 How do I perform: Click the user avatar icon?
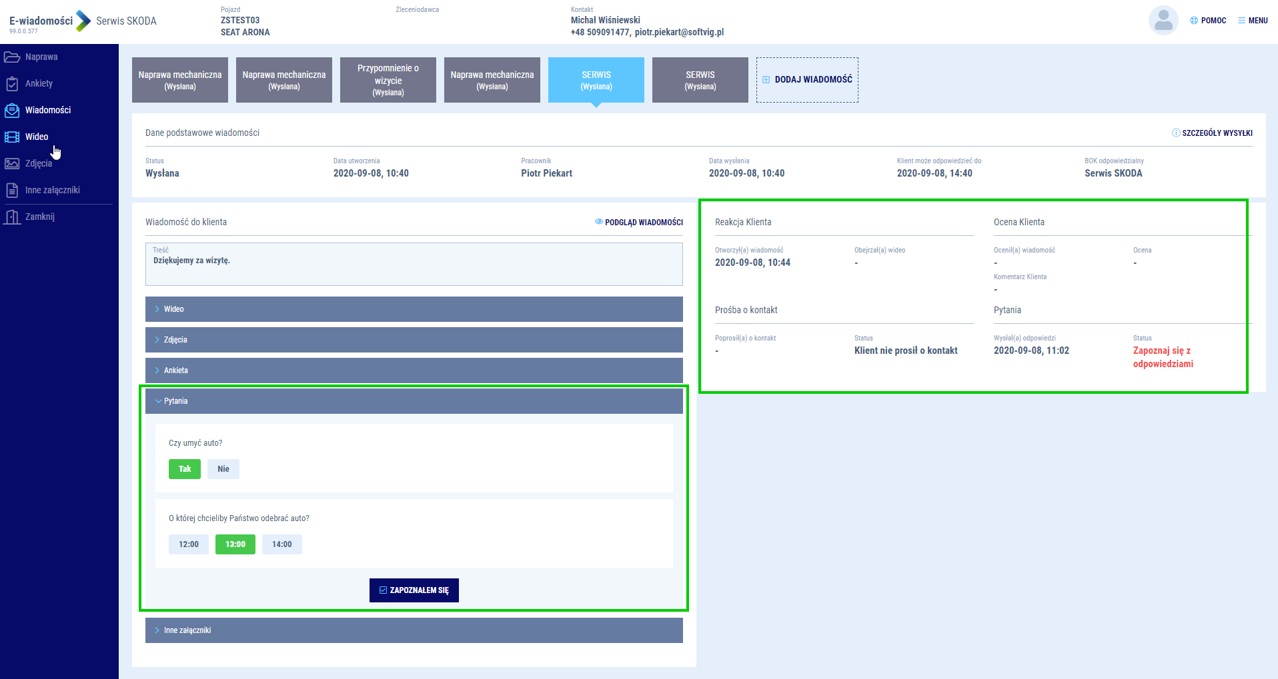pos(1163,21)
